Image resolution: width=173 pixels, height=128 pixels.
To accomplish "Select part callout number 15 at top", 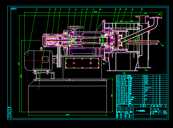I will click(x=142, y=9).
